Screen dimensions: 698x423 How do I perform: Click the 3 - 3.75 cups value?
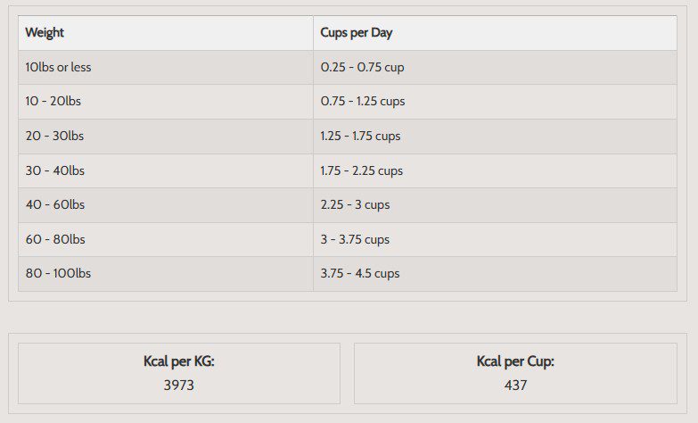coord(356,239)
